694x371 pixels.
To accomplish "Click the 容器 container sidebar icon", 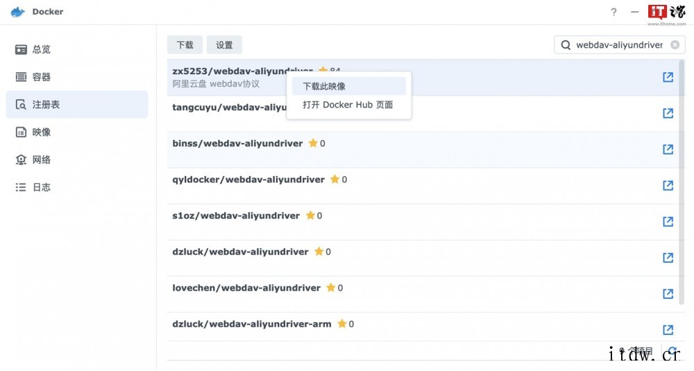I will point(21,77).
